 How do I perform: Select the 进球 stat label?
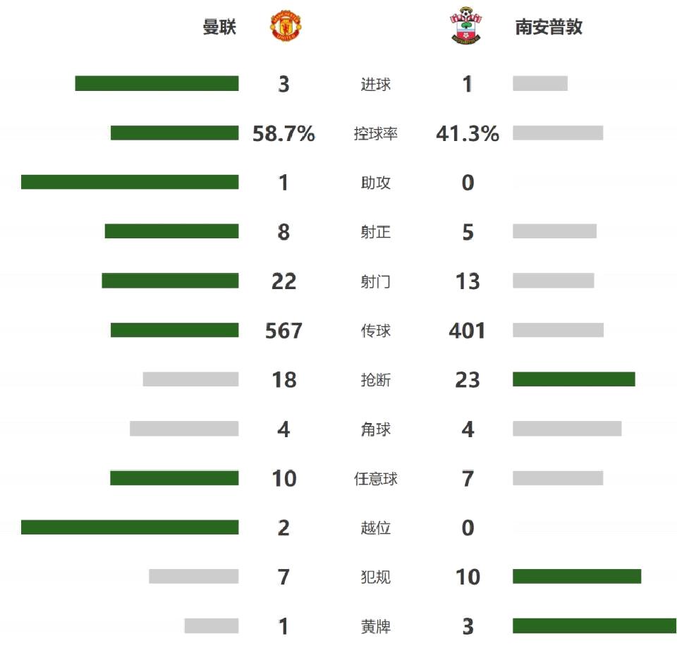click(x=376, y=84)
